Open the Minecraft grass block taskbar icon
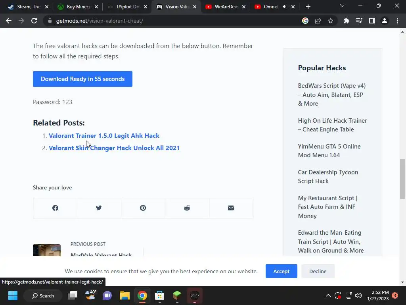 pyautogui.click(x=177, y=295)
